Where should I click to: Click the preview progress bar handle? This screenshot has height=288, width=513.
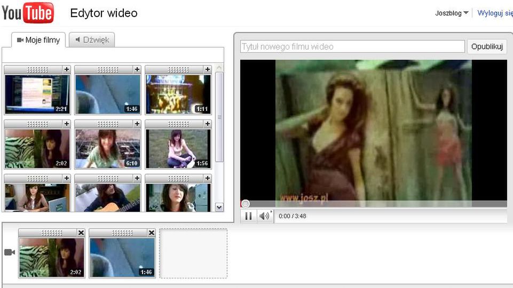[x=246, y=204]
